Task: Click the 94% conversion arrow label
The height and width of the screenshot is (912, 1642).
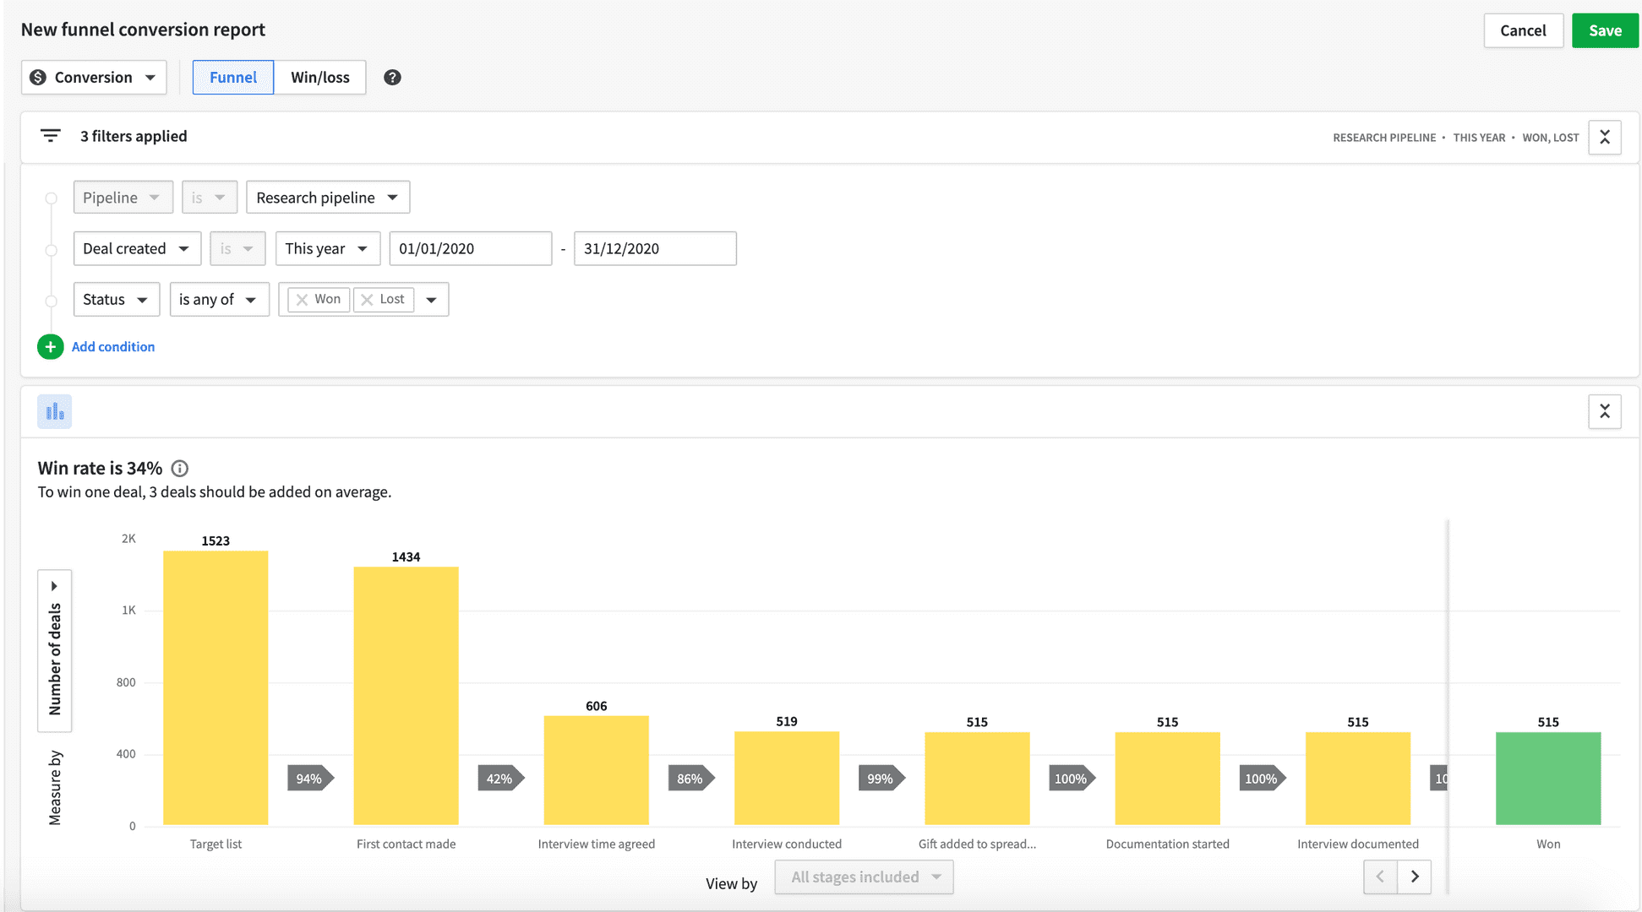Action: [x=311, y=779]
